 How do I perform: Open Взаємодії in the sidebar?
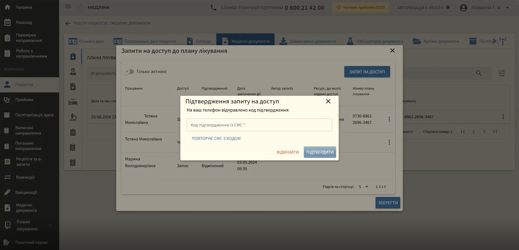click(x=30, y=177)
